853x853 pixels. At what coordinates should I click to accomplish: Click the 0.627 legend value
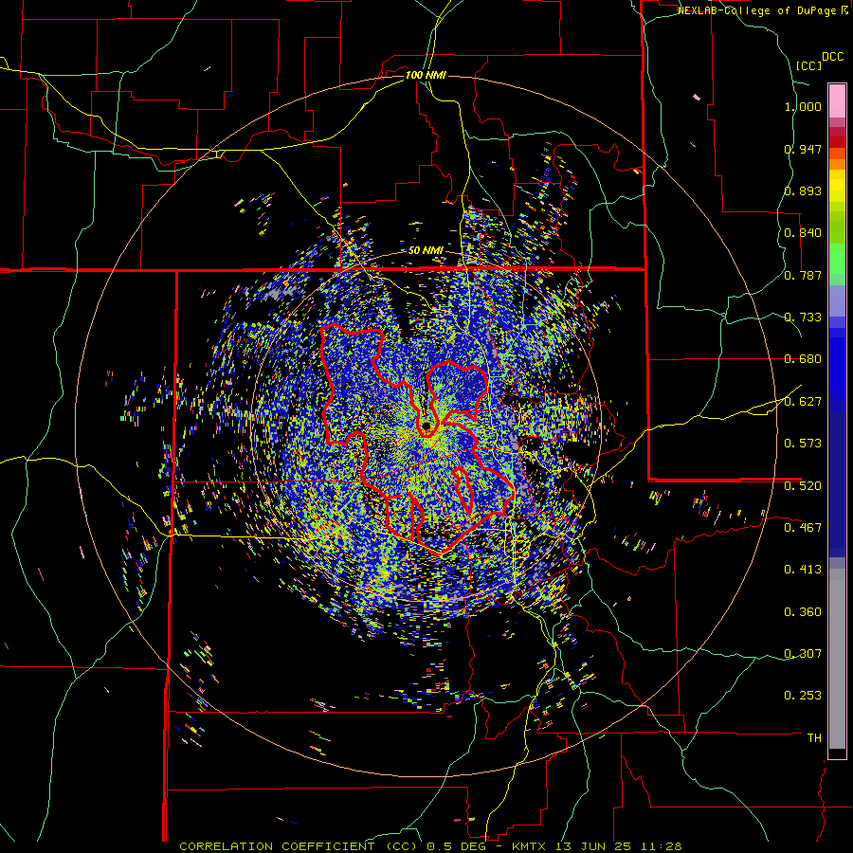tap(803, 402)
